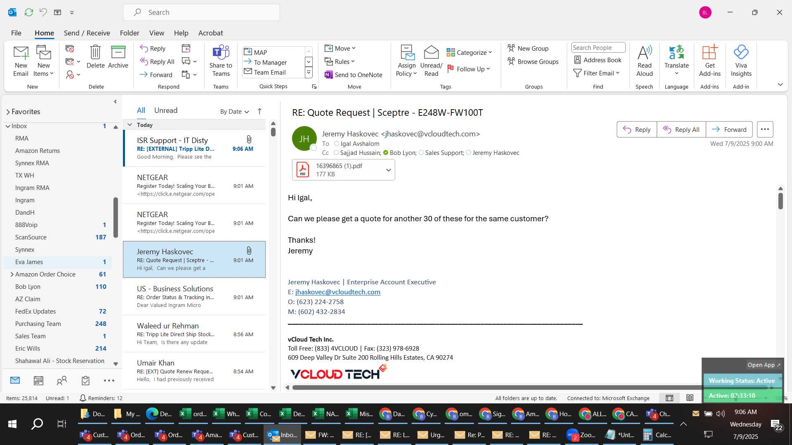
Task: Reverse sort order arrow in message list
Action: click(x=259, y=111)
